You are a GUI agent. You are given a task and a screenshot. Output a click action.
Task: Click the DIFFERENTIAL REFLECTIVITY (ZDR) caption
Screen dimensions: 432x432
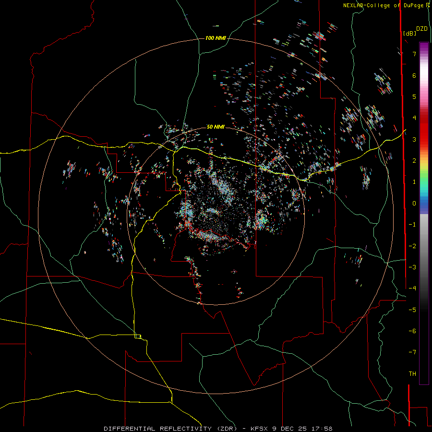pyautogui.click(x=170, y=429)
